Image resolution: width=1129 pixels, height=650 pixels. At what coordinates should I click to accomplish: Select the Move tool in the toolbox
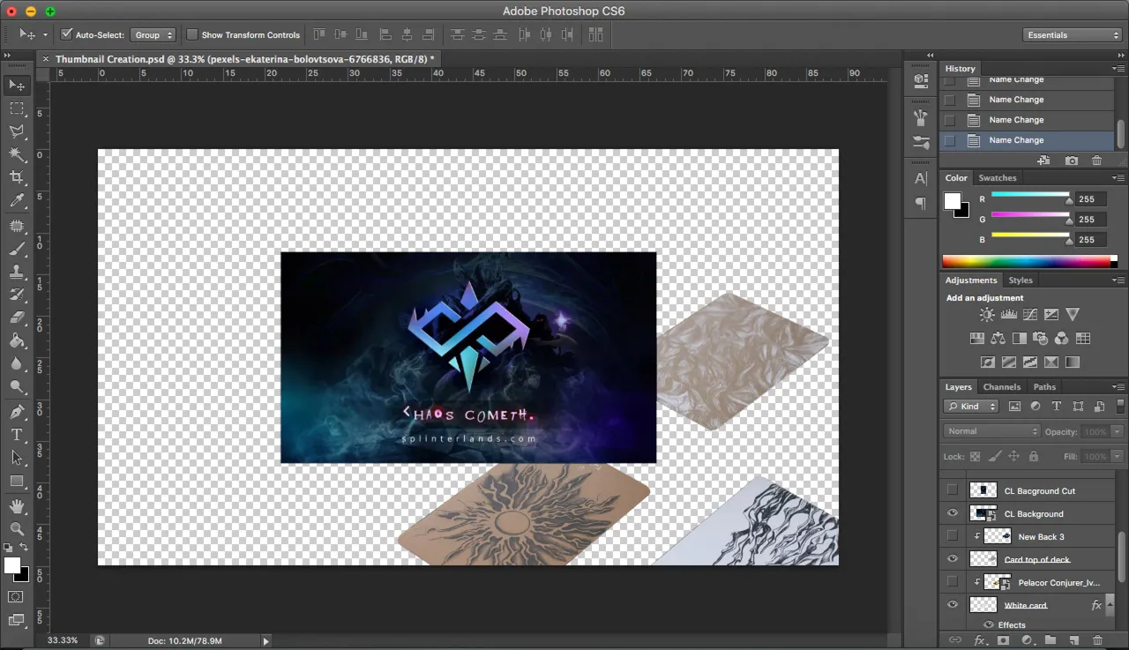point(17,86)
